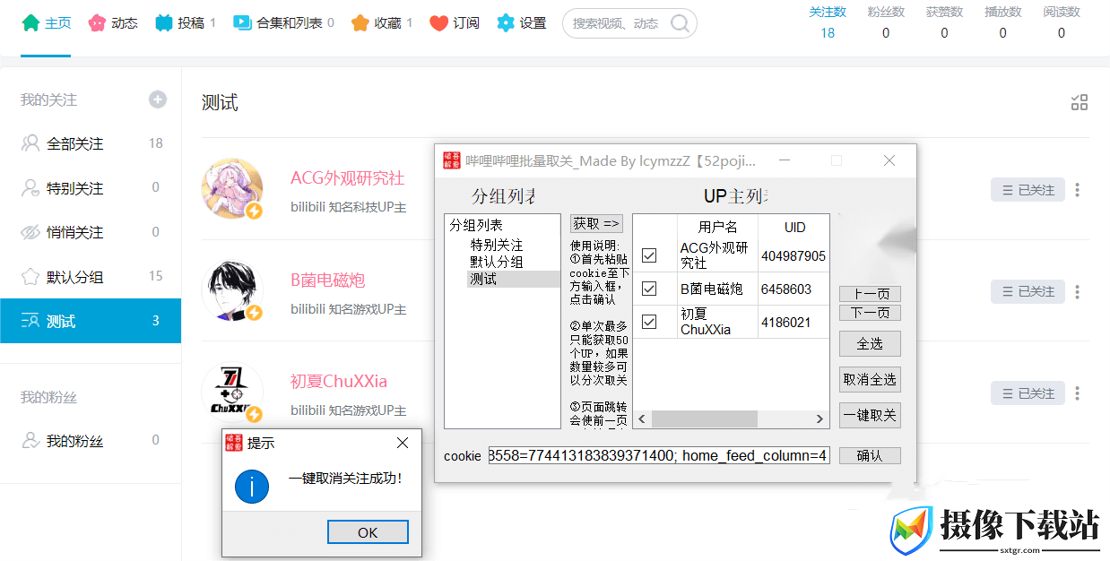
Task: Click the 播放数 stat
Action: click(1002, 23)
